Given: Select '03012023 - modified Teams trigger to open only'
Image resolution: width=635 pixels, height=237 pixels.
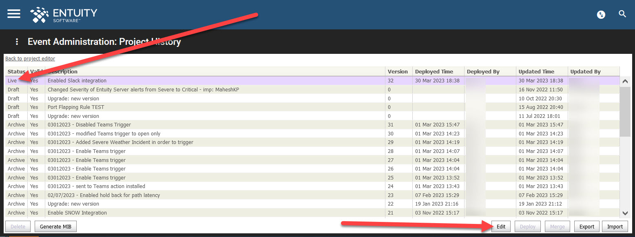Looking at the screenshot, I should pyautogui.click(x=312, y=134).
